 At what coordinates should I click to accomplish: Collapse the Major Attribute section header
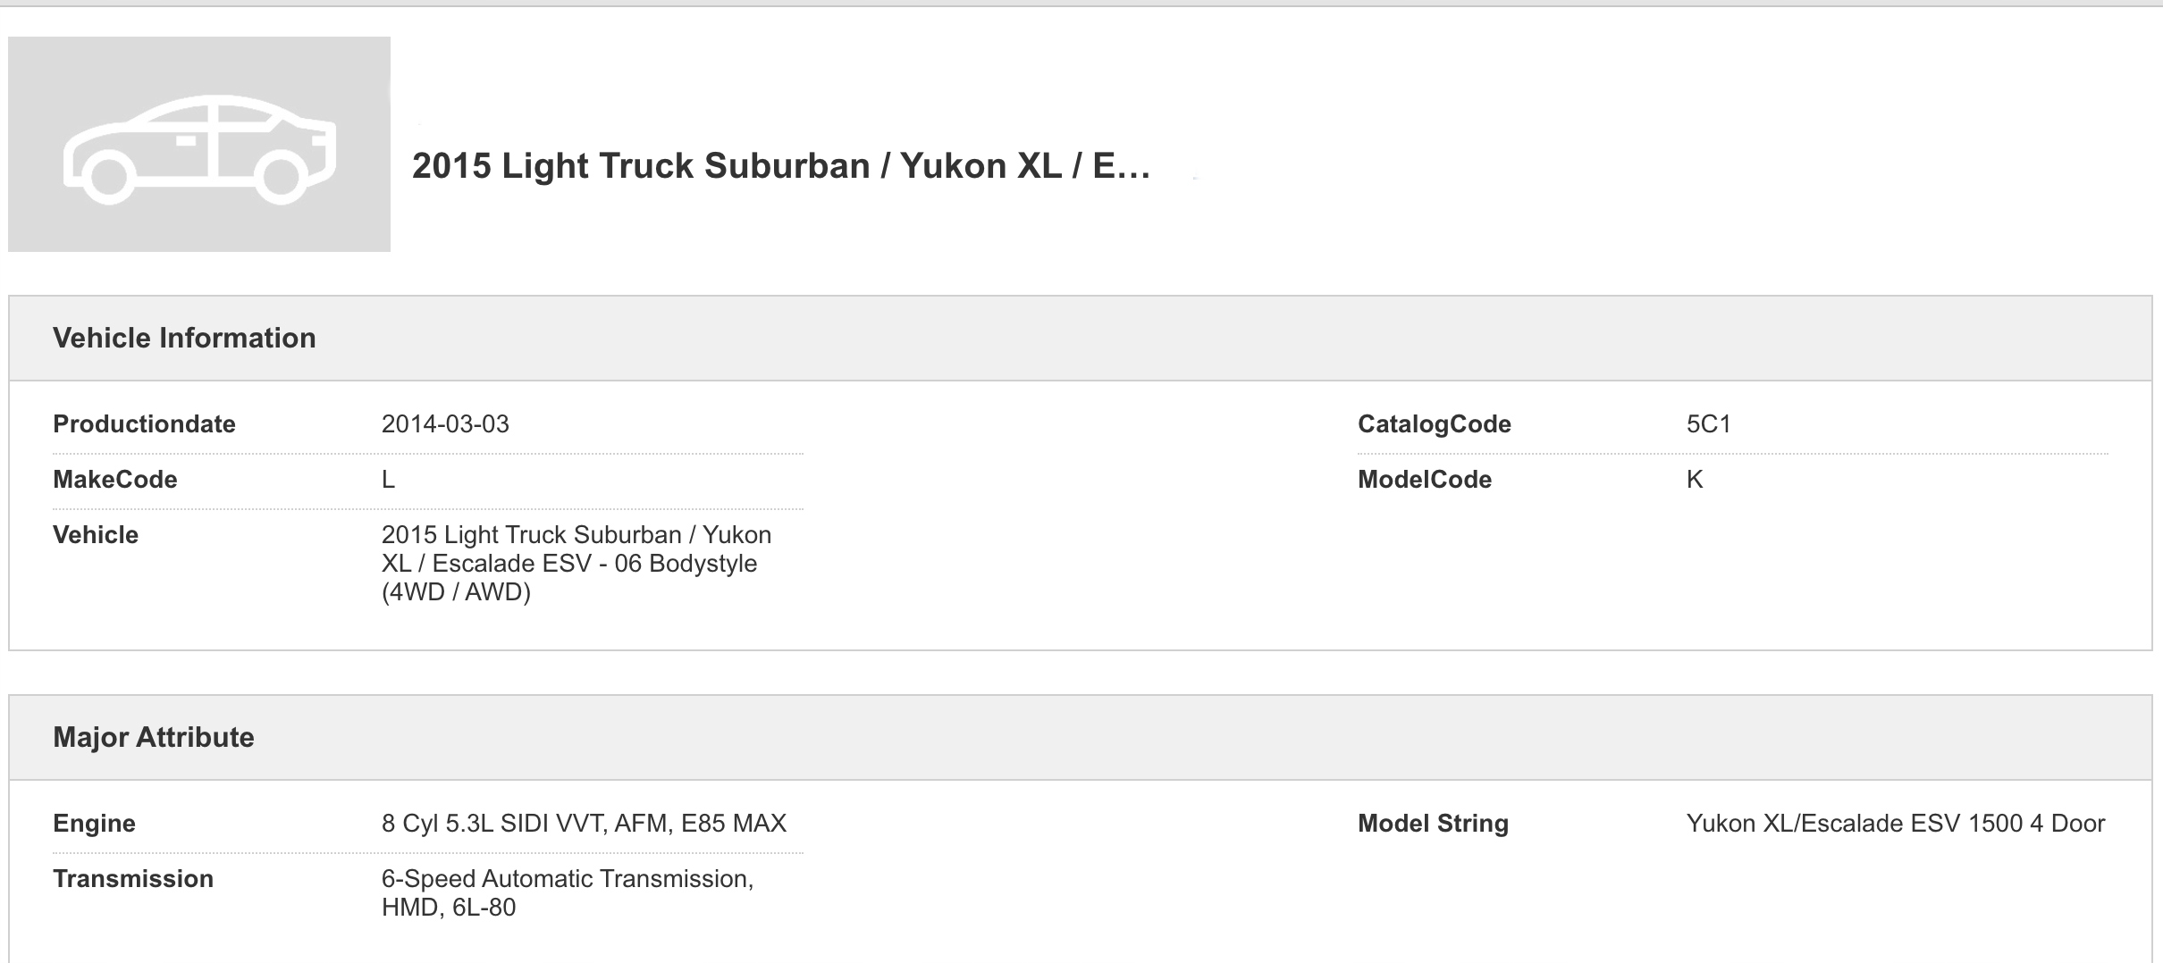pyautogui.click(x=154, y=738)
